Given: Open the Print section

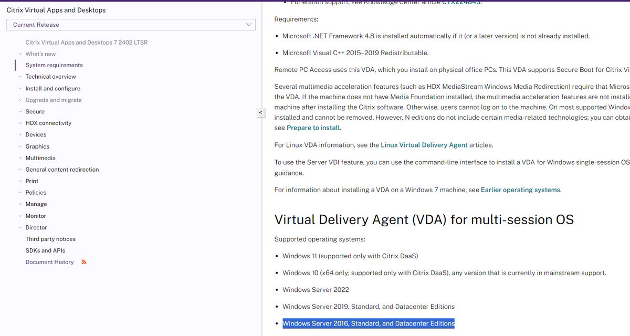Looking at the screenshot, I should coord(32,181).
